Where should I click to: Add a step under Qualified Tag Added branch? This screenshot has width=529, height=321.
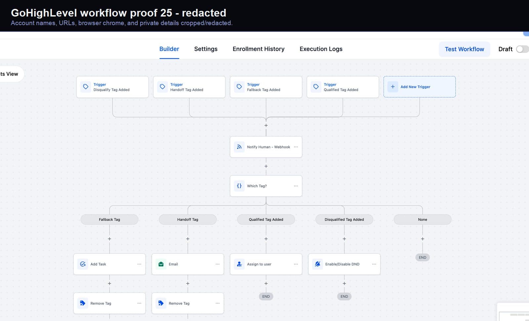click(266, 239)
